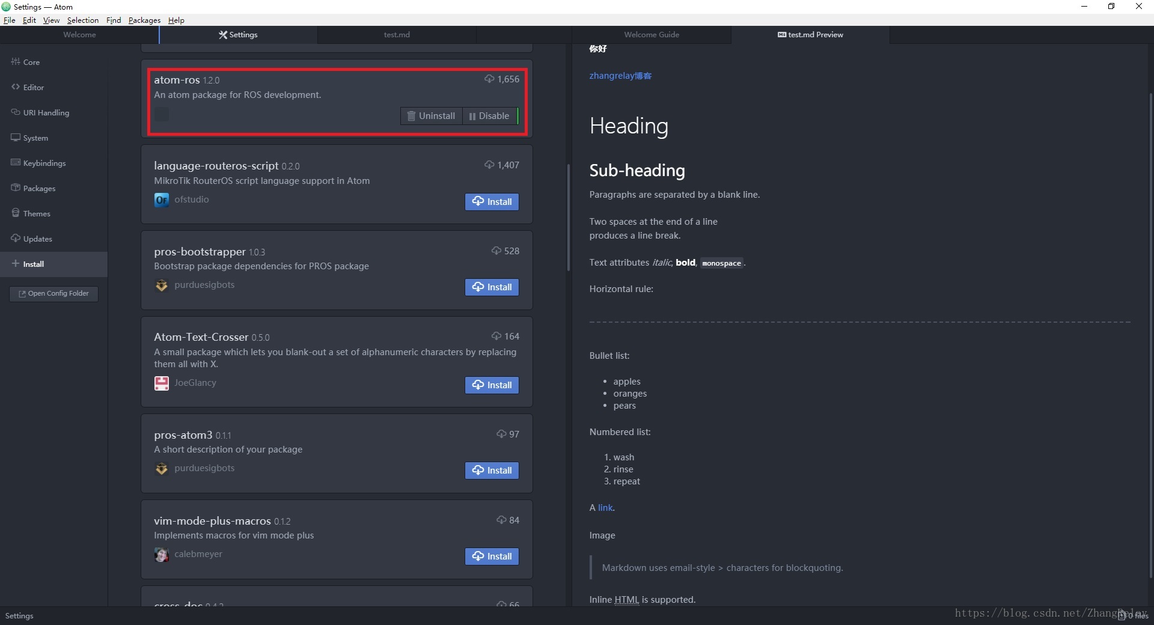Viewport: 1154px width, 625px height.
Task: Uninstall the atom-ros package
Action: 431,116
